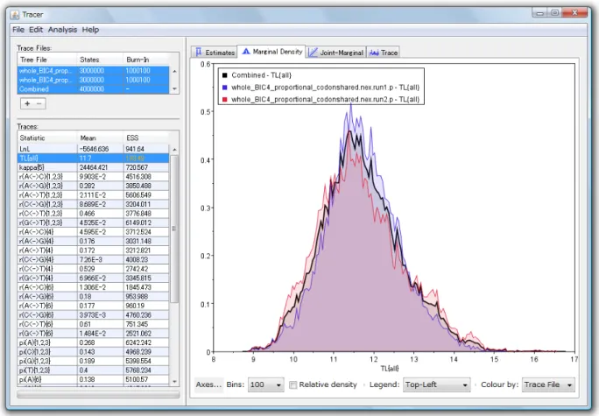Click the Axes... button
The width and height of the screenshot is (599, 416).
tap(208, 384)
